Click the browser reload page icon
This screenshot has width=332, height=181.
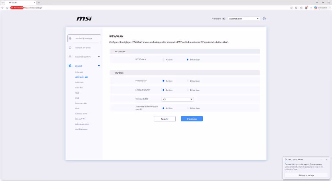pos(7,8)
